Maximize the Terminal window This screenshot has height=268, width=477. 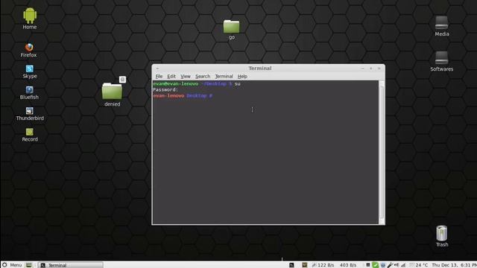click(x=371, y=68)
